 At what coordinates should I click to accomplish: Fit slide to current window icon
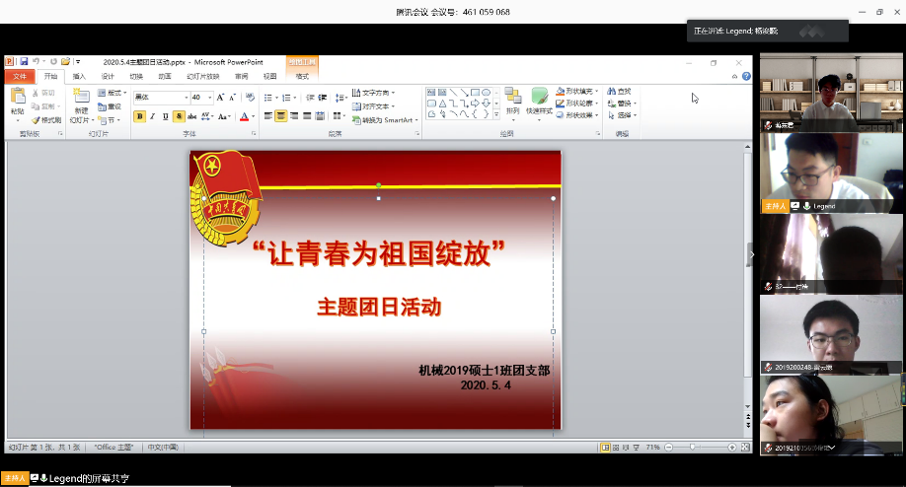[x=745, y=448]
